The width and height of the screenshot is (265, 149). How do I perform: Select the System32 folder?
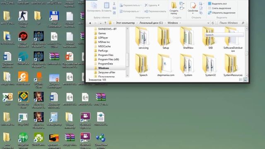[x=210, y=65]
